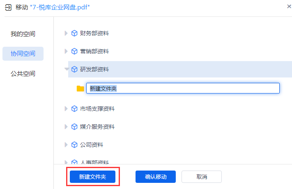Expand the 市场支撑资料 tree node
This screenshot has width=292, height=189.
coord(66,109)
